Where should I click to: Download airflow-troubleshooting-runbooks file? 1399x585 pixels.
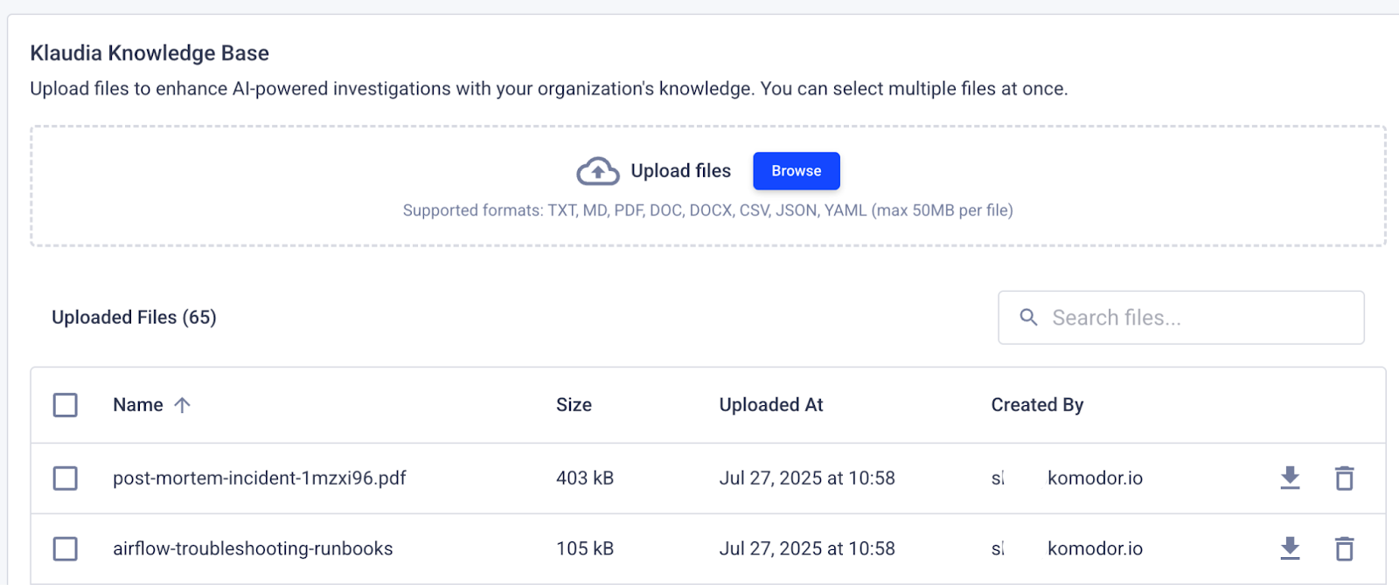coord(1290,548)
